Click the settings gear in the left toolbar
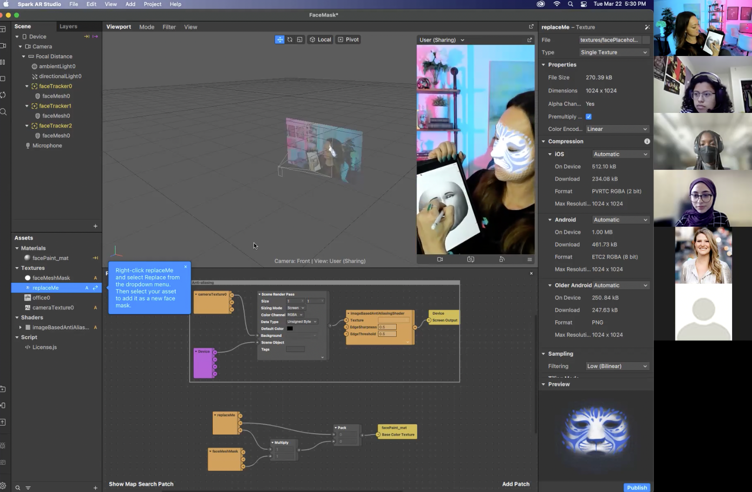 click(x=3, y=486)
